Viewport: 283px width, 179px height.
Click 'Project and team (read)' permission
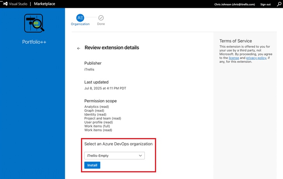point(103,118)
